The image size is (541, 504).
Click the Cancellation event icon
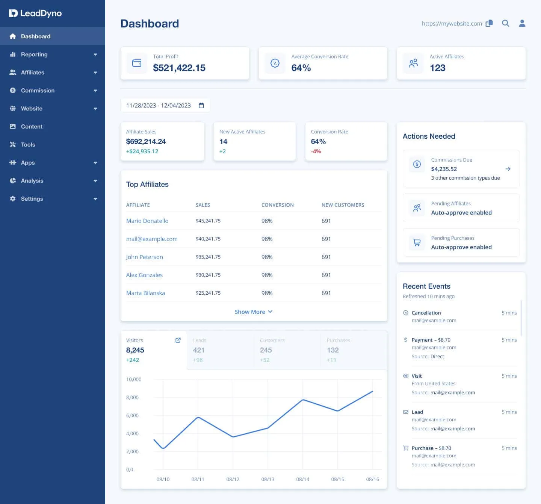[406, 313]
